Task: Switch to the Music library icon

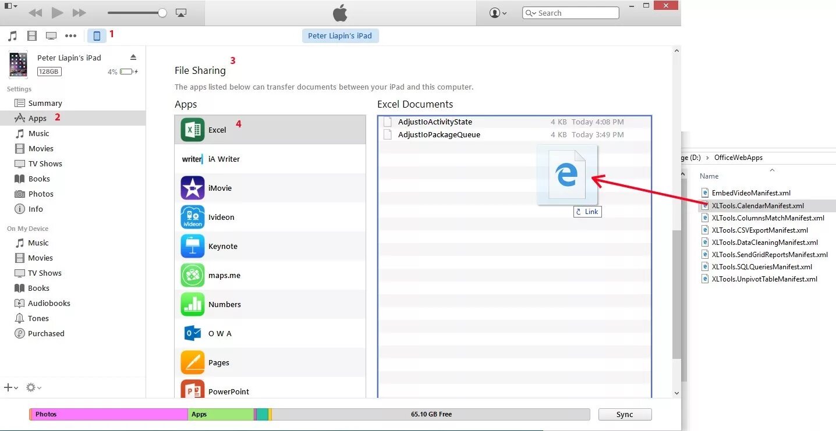Action: pyautogui.click(x=12, y=36)
